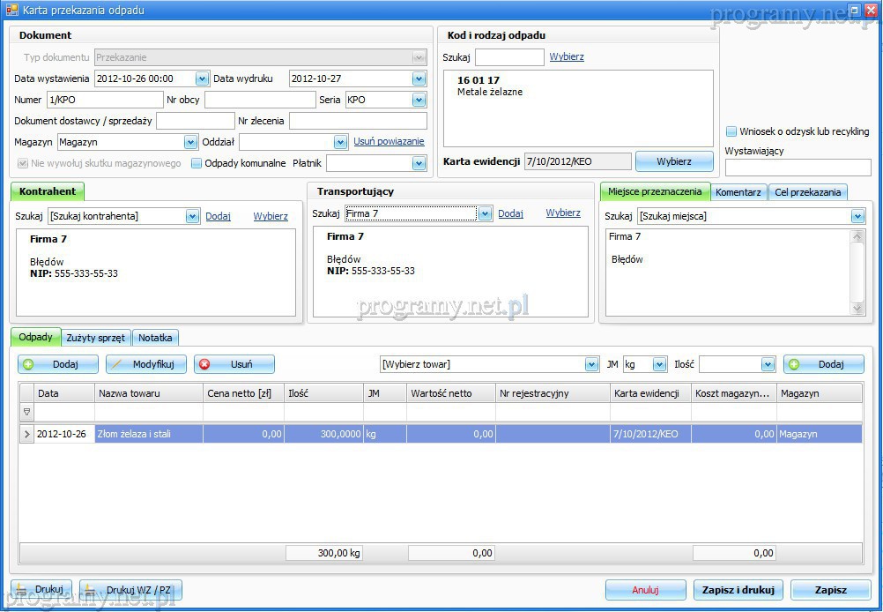Screen dimensions: 883x612
Task: Open the Data wydruku date picker
Action: point(419,78)
